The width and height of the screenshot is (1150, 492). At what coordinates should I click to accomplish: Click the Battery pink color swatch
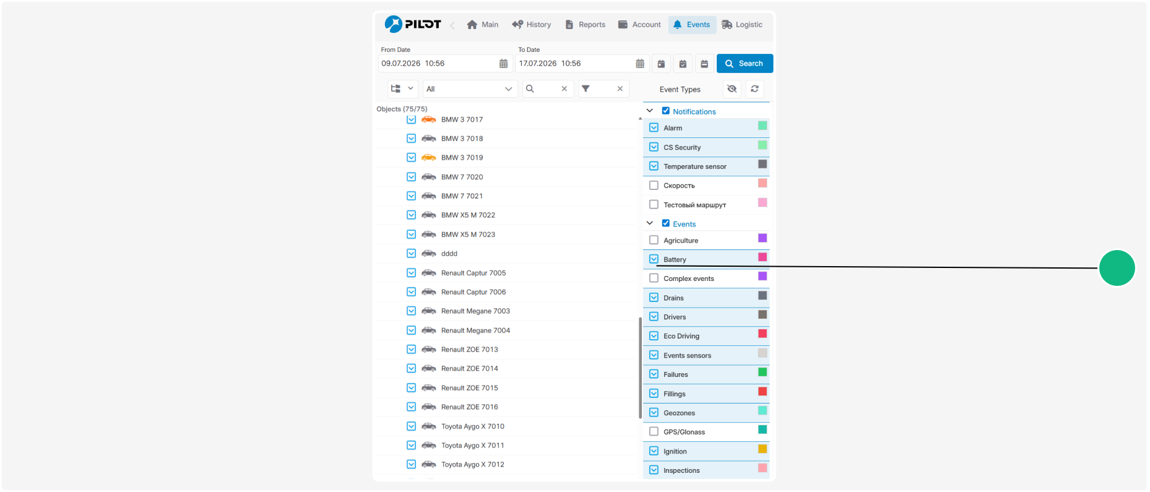763,257
